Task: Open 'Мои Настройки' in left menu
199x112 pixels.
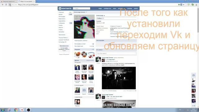Action: coord(62,32)
